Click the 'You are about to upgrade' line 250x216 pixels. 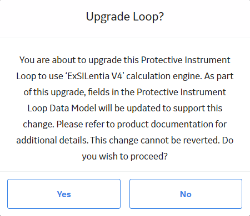pyautogui.click(x=125, y=60)
